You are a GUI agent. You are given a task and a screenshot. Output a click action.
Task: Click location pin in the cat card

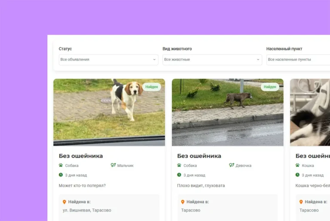[x=301, y=202]
